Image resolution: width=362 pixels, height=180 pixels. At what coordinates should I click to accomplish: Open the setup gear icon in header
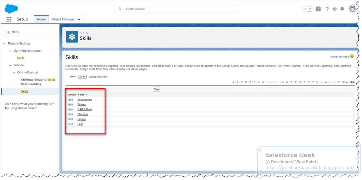pos(334,9)
